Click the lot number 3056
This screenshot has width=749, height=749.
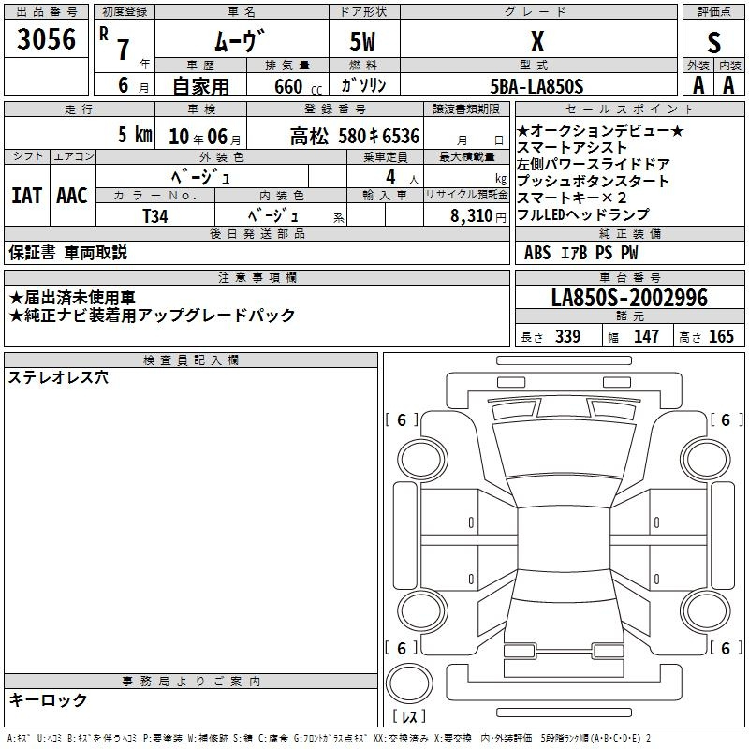[47, 39]
